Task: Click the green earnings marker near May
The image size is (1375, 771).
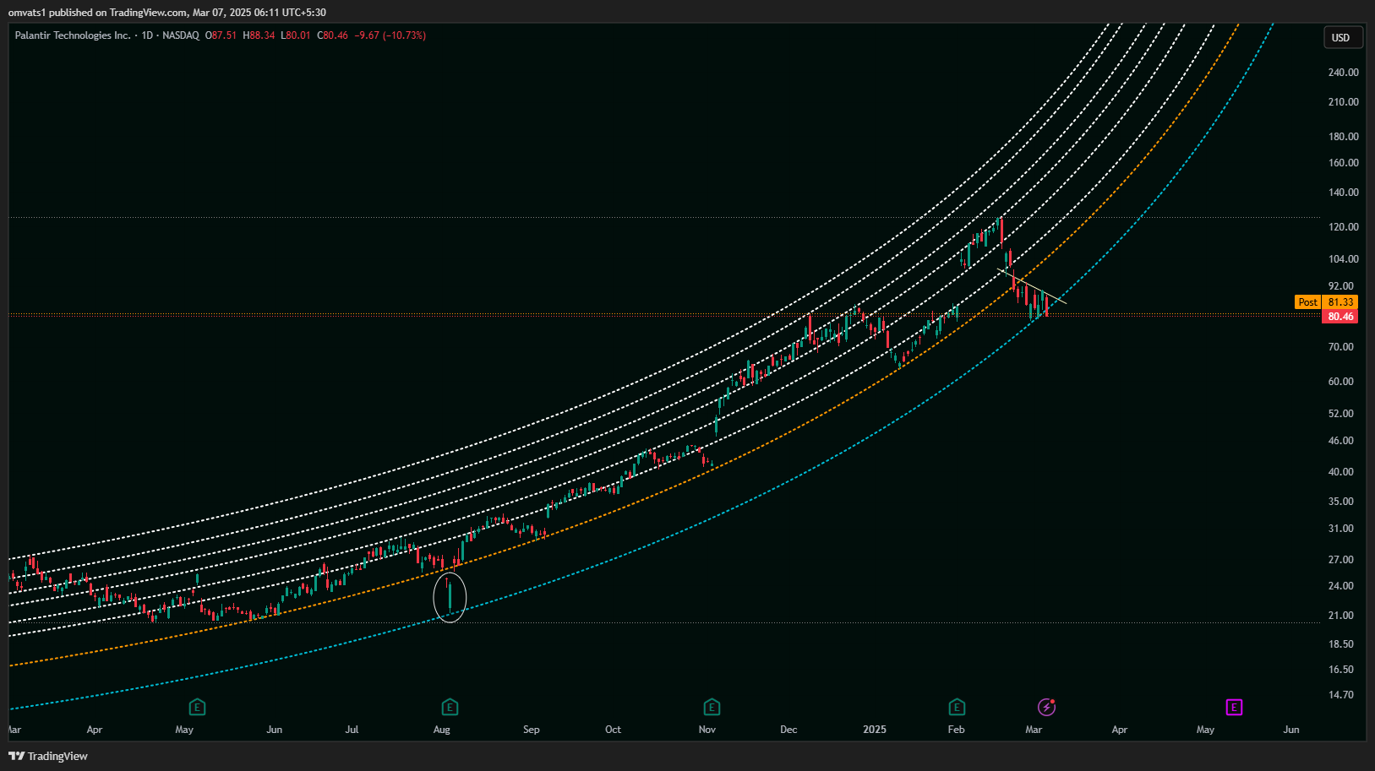Action: pos(197,707)
